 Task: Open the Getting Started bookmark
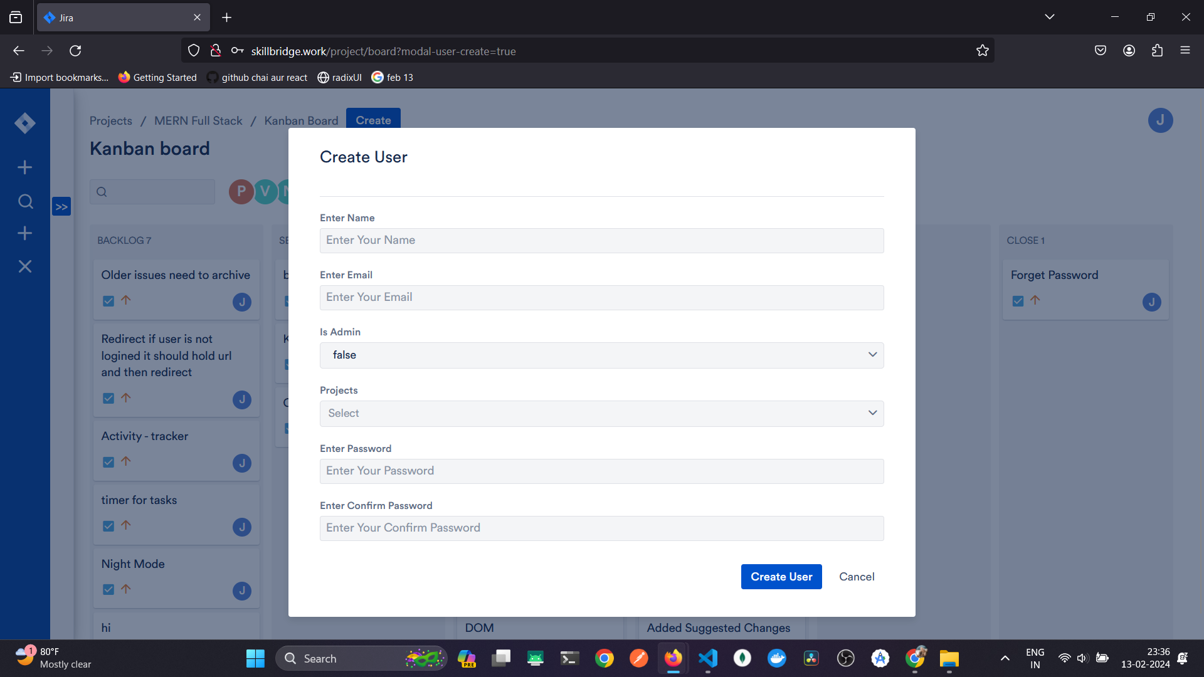click(x=157, y=77)
